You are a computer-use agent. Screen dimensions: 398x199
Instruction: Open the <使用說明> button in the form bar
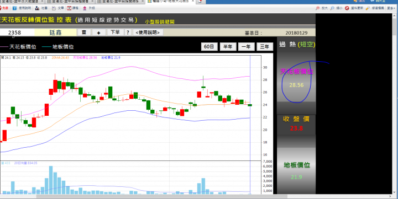[148, 33]
